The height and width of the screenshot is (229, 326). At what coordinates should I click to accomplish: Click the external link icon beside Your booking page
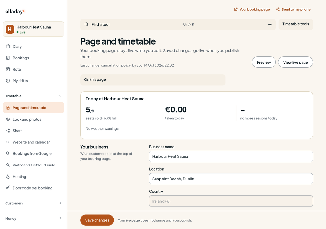click(236, 9)
